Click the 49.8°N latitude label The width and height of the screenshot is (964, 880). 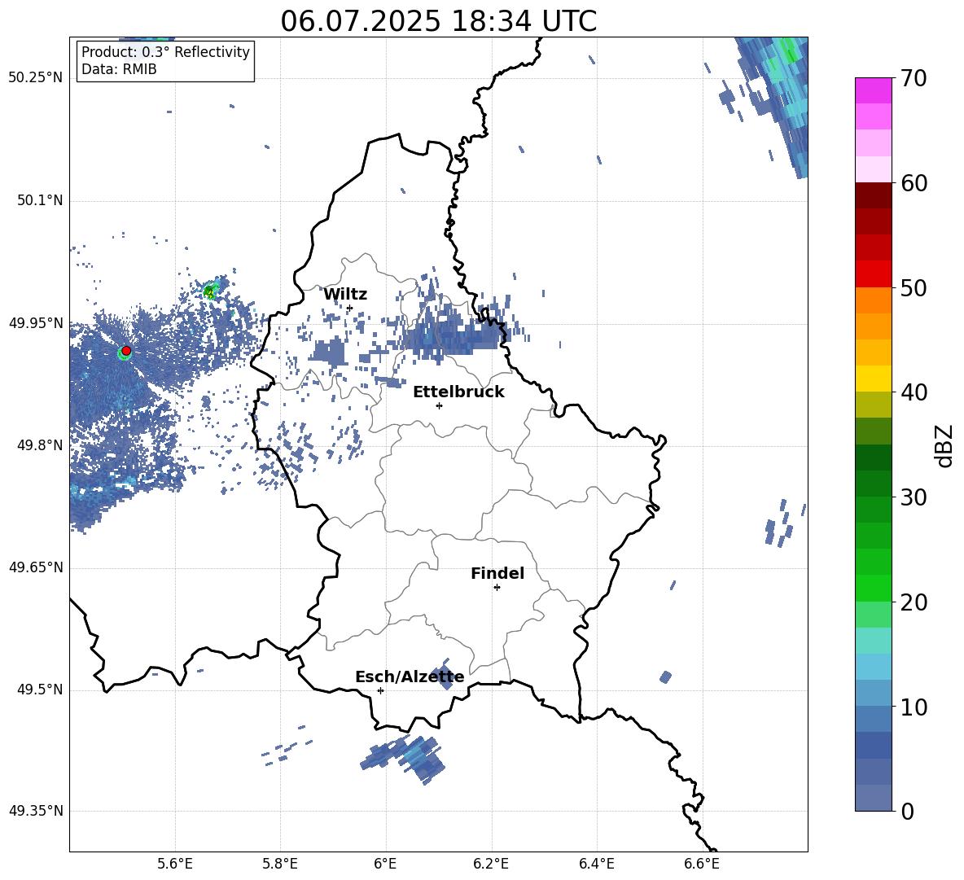tap(40, 445)
